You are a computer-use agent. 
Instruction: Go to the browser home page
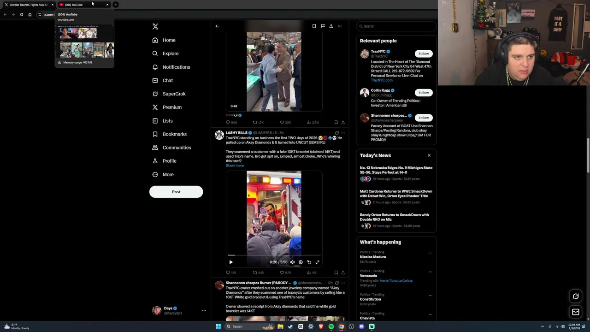pyautogui.click(x=30, y=15)
